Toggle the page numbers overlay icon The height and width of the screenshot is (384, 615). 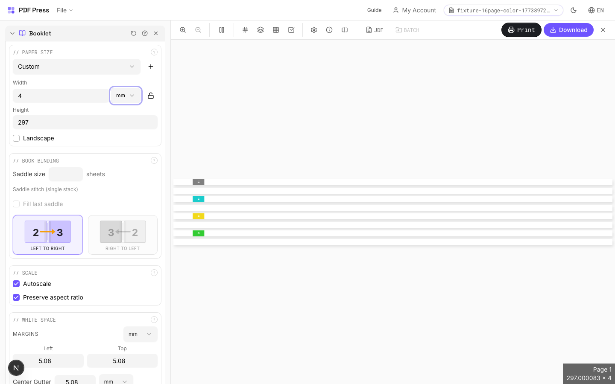point(245,30)
